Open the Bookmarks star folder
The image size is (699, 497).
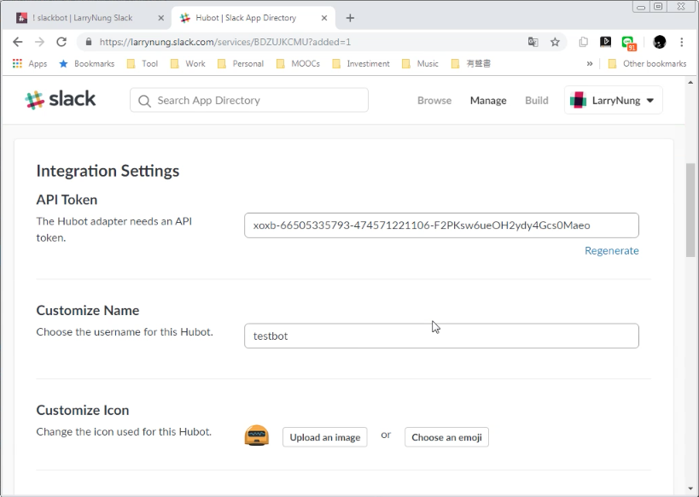(86, 63)
